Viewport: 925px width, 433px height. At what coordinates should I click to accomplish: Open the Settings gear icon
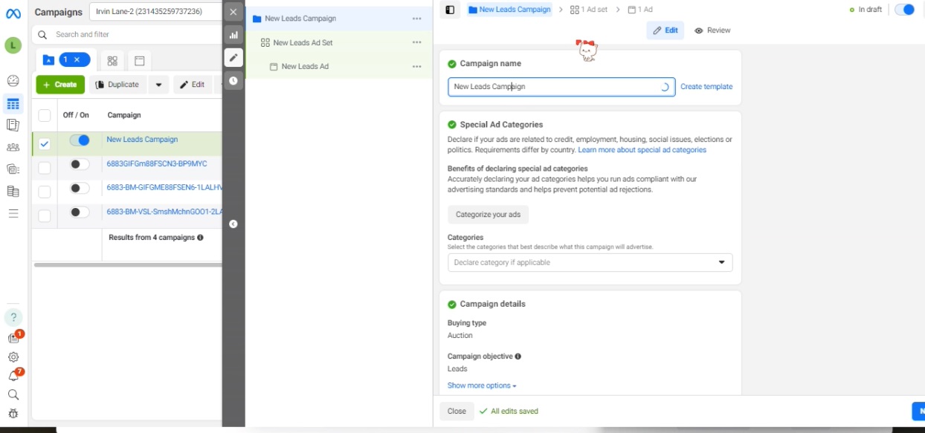(x=13, y=357)
